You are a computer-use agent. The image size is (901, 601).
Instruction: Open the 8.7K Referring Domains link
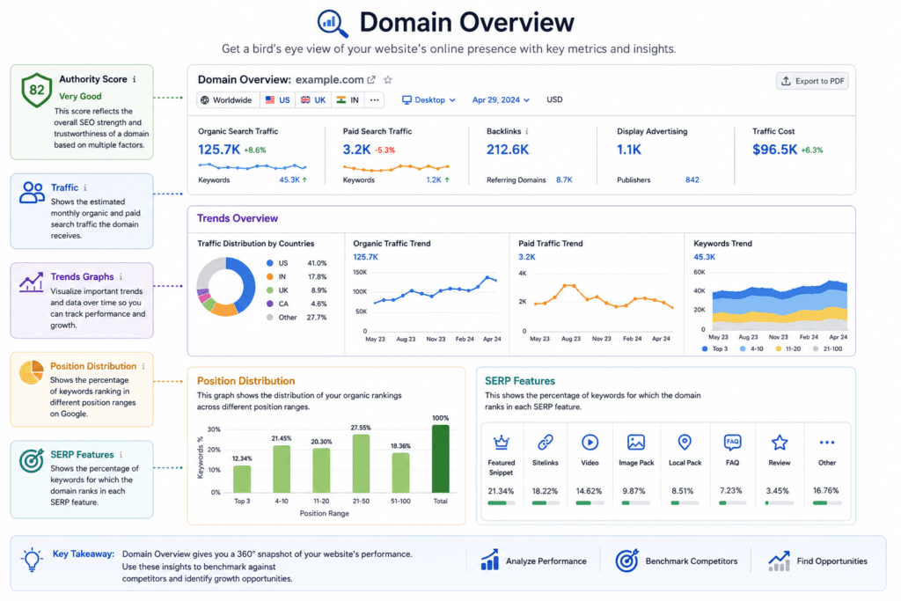tap(564, 180)
